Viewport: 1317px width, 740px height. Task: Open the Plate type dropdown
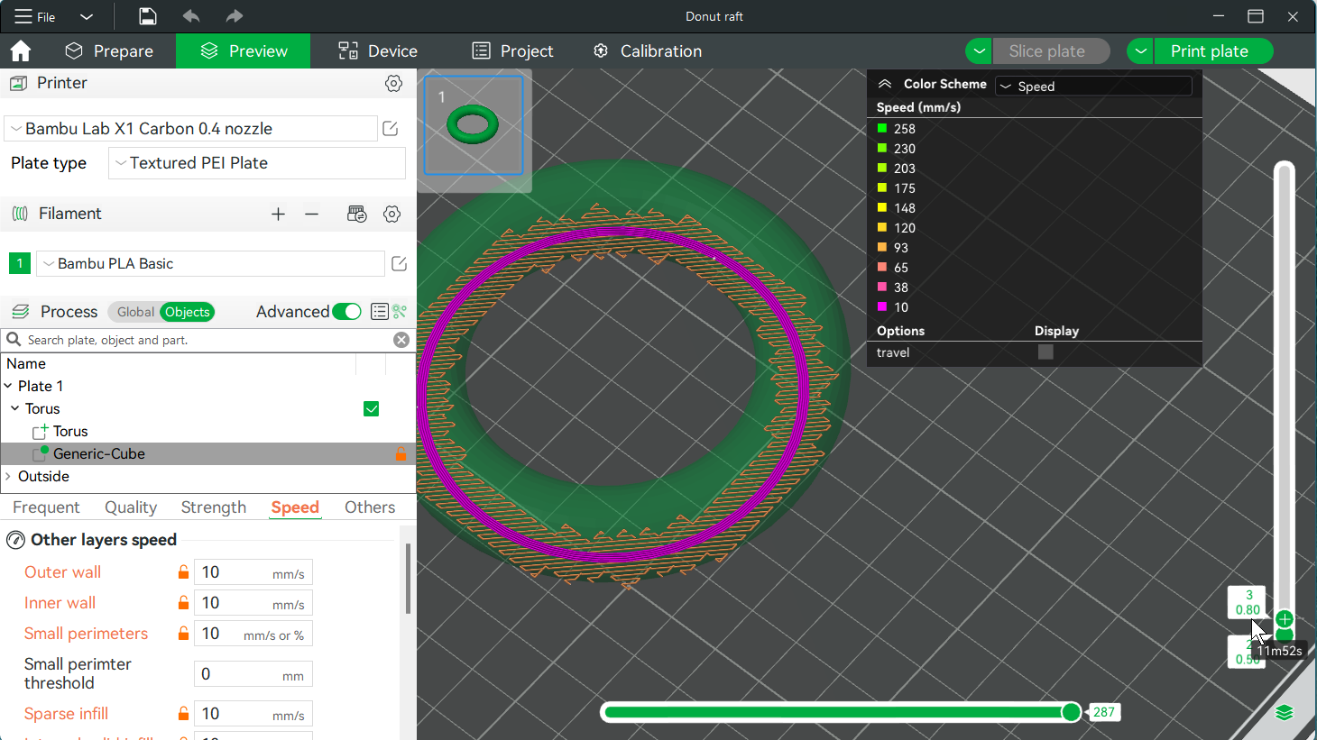pyautogui.click(x=257, y=163)
